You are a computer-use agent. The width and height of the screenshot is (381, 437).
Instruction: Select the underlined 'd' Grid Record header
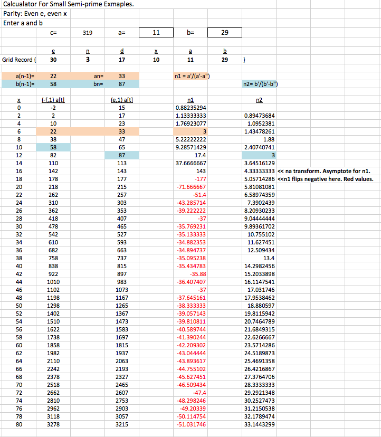click(122, 51)
